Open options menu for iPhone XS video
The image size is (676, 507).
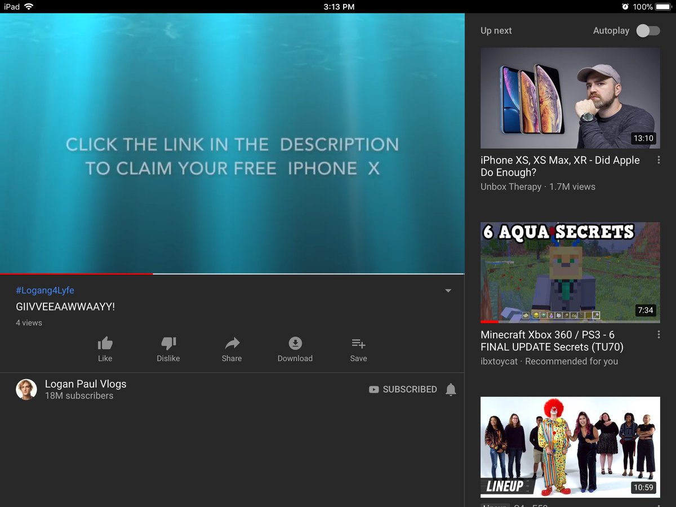659,161
